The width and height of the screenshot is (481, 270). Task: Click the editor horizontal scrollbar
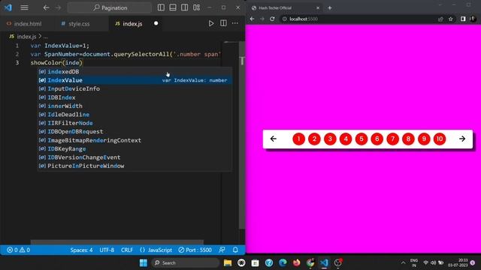click(x=117, y=242)
